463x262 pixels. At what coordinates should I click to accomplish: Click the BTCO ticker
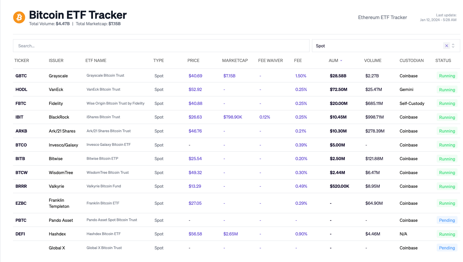(x=21, y=145)
